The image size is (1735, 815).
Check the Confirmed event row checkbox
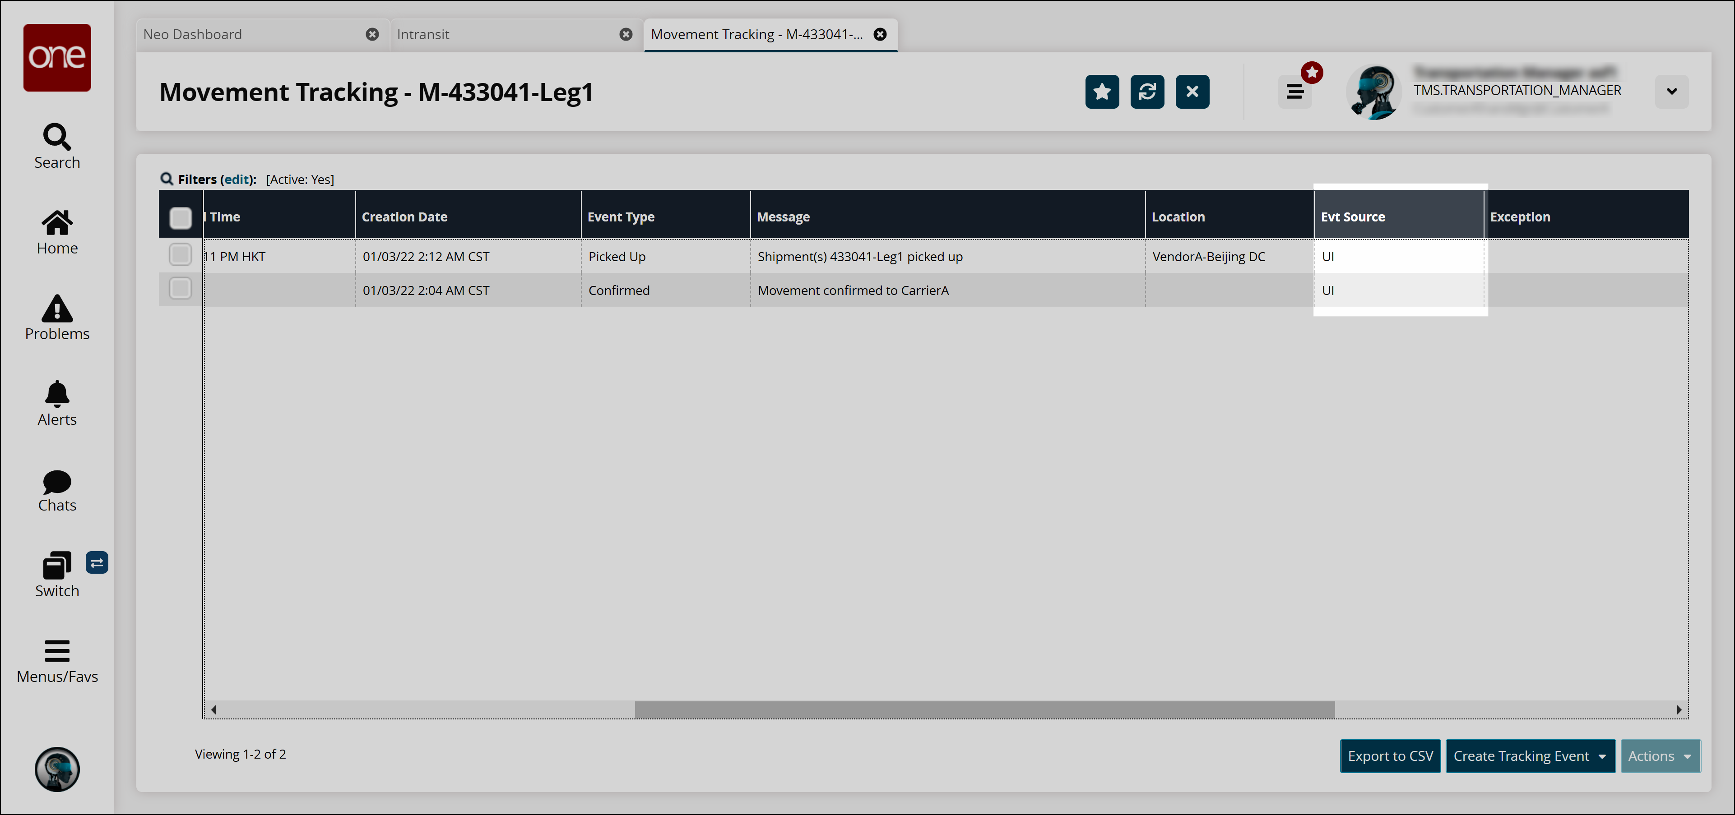(180, 289)
